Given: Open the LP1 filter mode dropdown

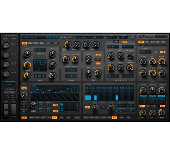Looking at the screenshot, I should tap(128, 47).
